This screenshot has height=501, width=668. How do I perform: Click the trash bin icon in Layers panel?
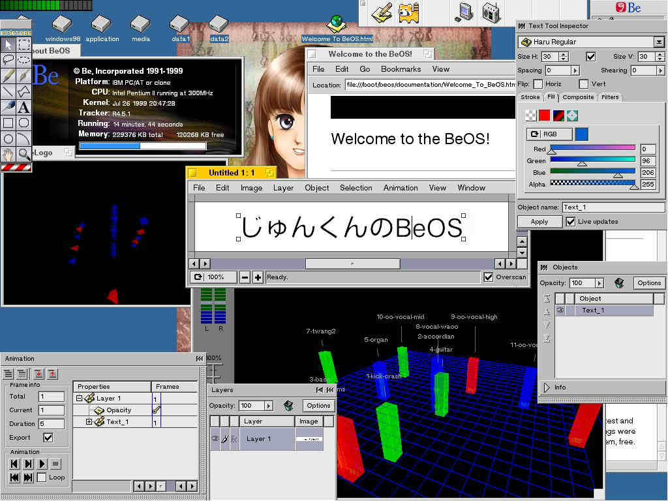(x=288, y=406)
